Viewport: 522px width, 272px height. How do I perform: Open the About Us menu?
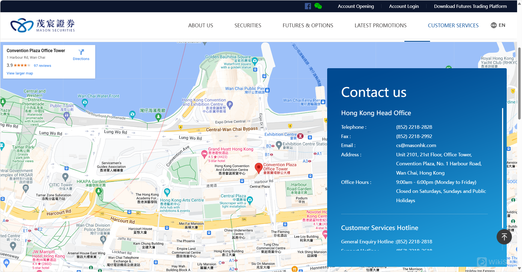point(201,25)
